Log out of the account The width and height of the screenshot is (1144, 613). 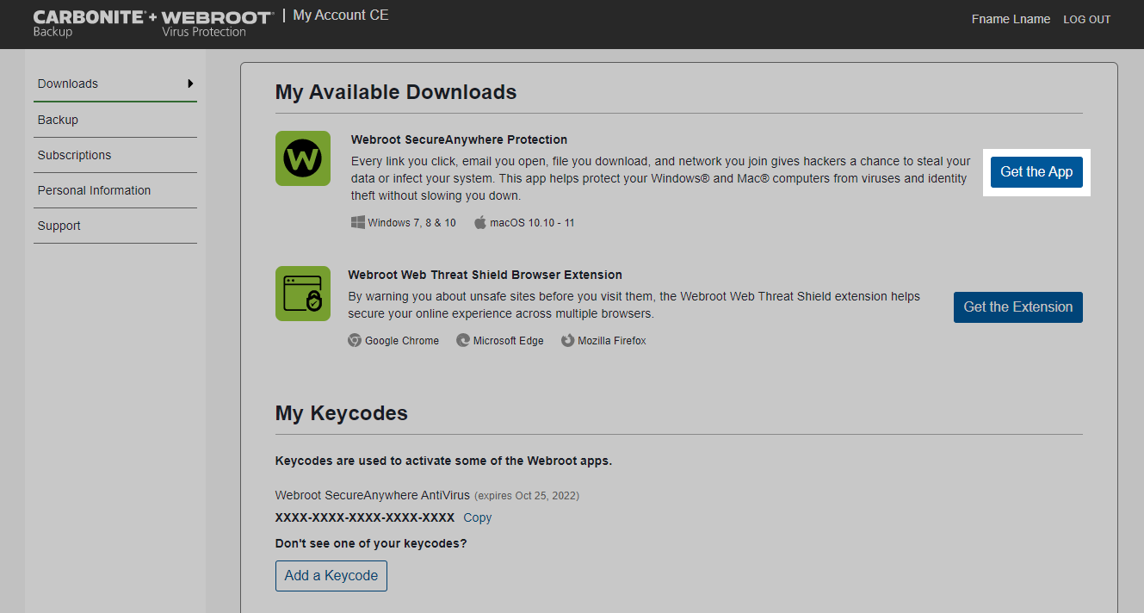click(x=1086, y=20)
